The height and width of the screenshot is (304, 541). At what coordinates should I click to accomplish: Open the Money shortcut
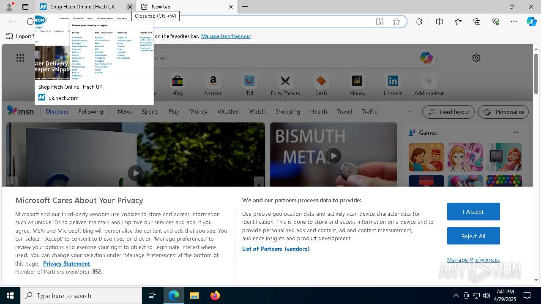pos(357,85)
